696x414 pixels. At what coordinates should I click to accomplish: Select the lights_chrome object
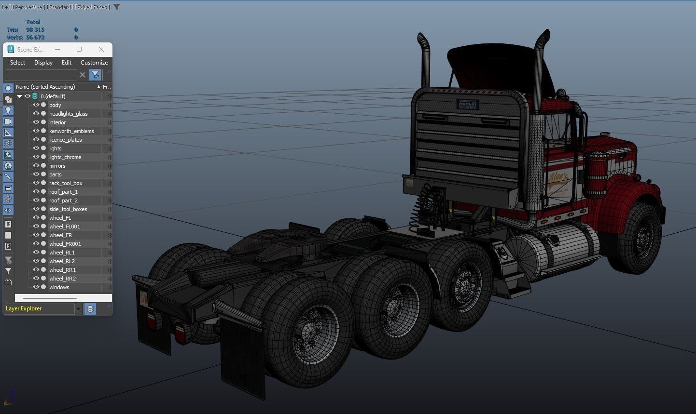click(65, 157)
